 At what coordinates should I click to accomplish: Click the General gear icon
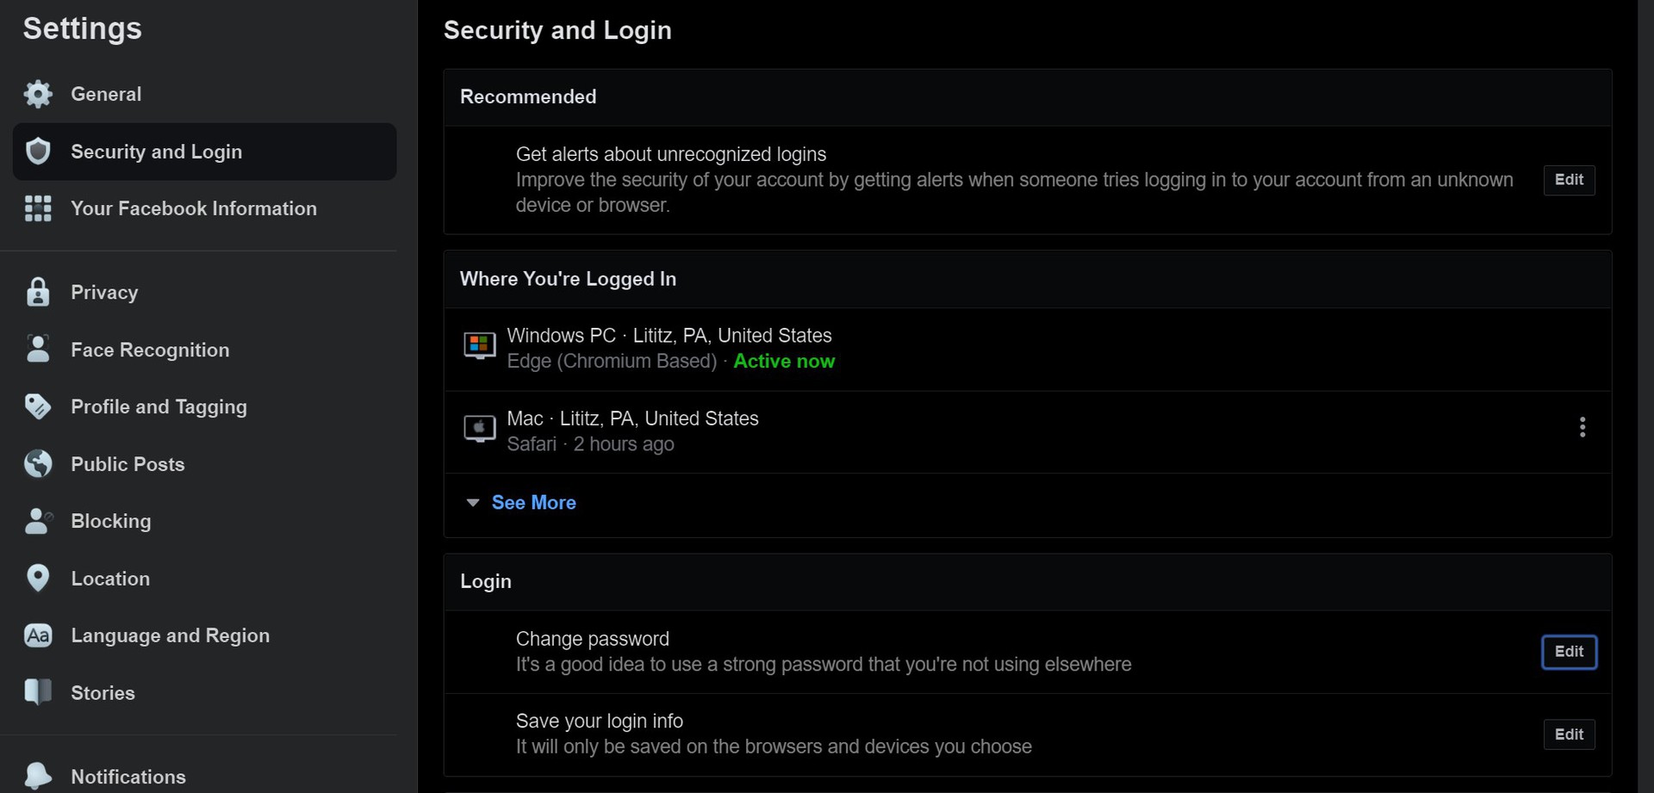(x=38, y=94)
